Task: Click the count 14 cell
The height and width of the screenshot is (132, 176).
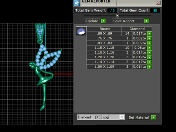Action: 127,33
